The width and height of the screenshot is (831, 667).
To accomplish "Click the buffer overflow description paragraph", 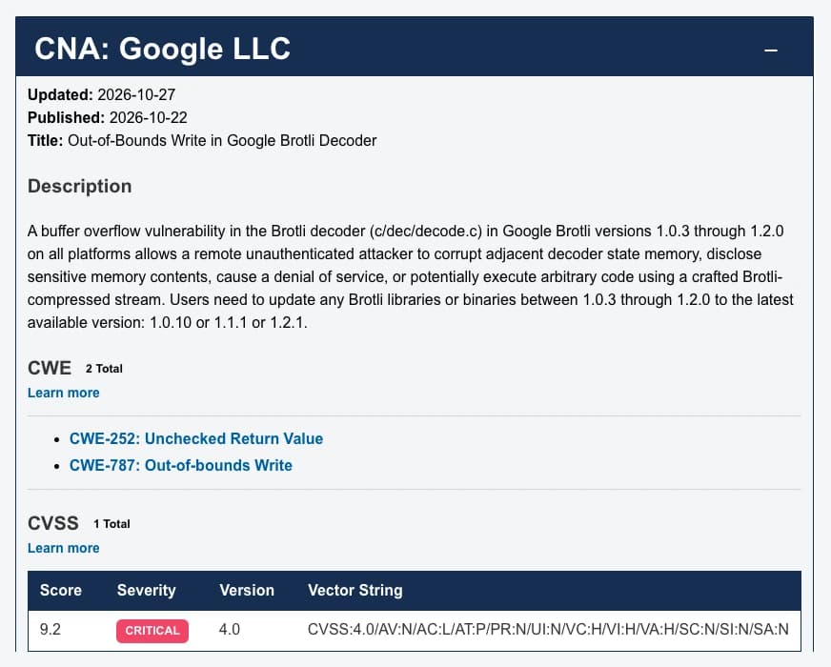I will (x=411, y=276).
